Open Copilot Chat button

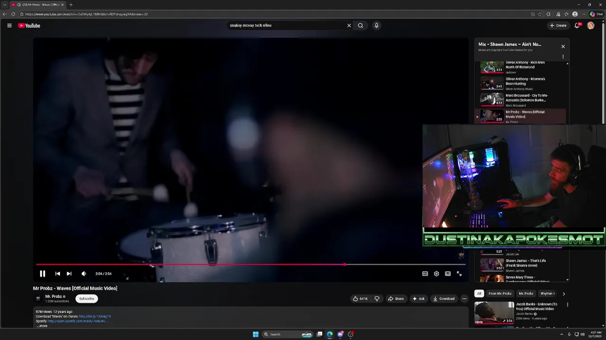[596, 14]
